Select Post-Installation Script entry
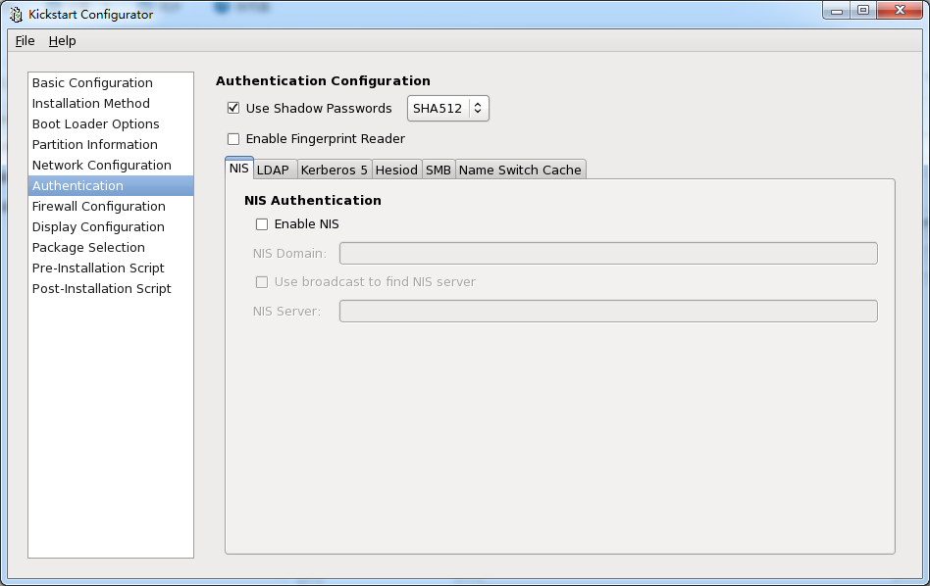The height and width of the screenshot is (586, 930). pos(111,288)
